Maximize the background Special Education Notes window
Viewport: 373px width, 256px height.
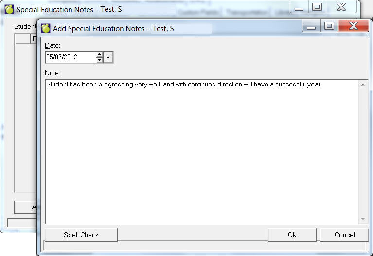(317, 7)
